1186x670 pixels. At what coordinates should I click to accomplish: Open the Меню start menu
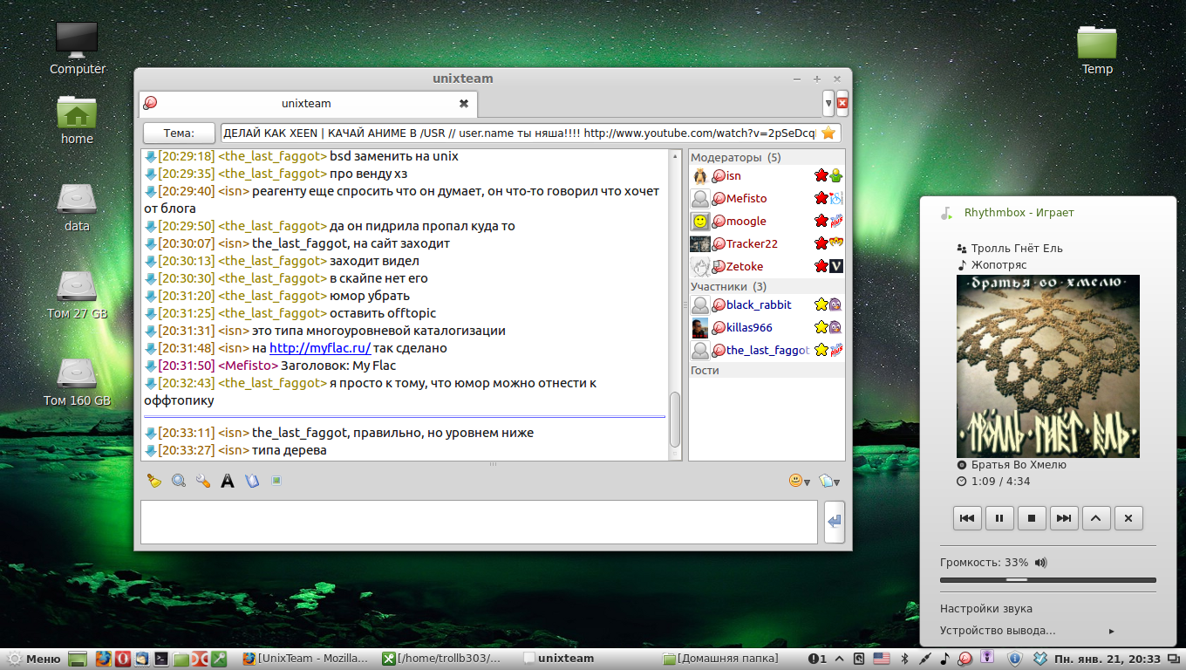tap(33, 659)
